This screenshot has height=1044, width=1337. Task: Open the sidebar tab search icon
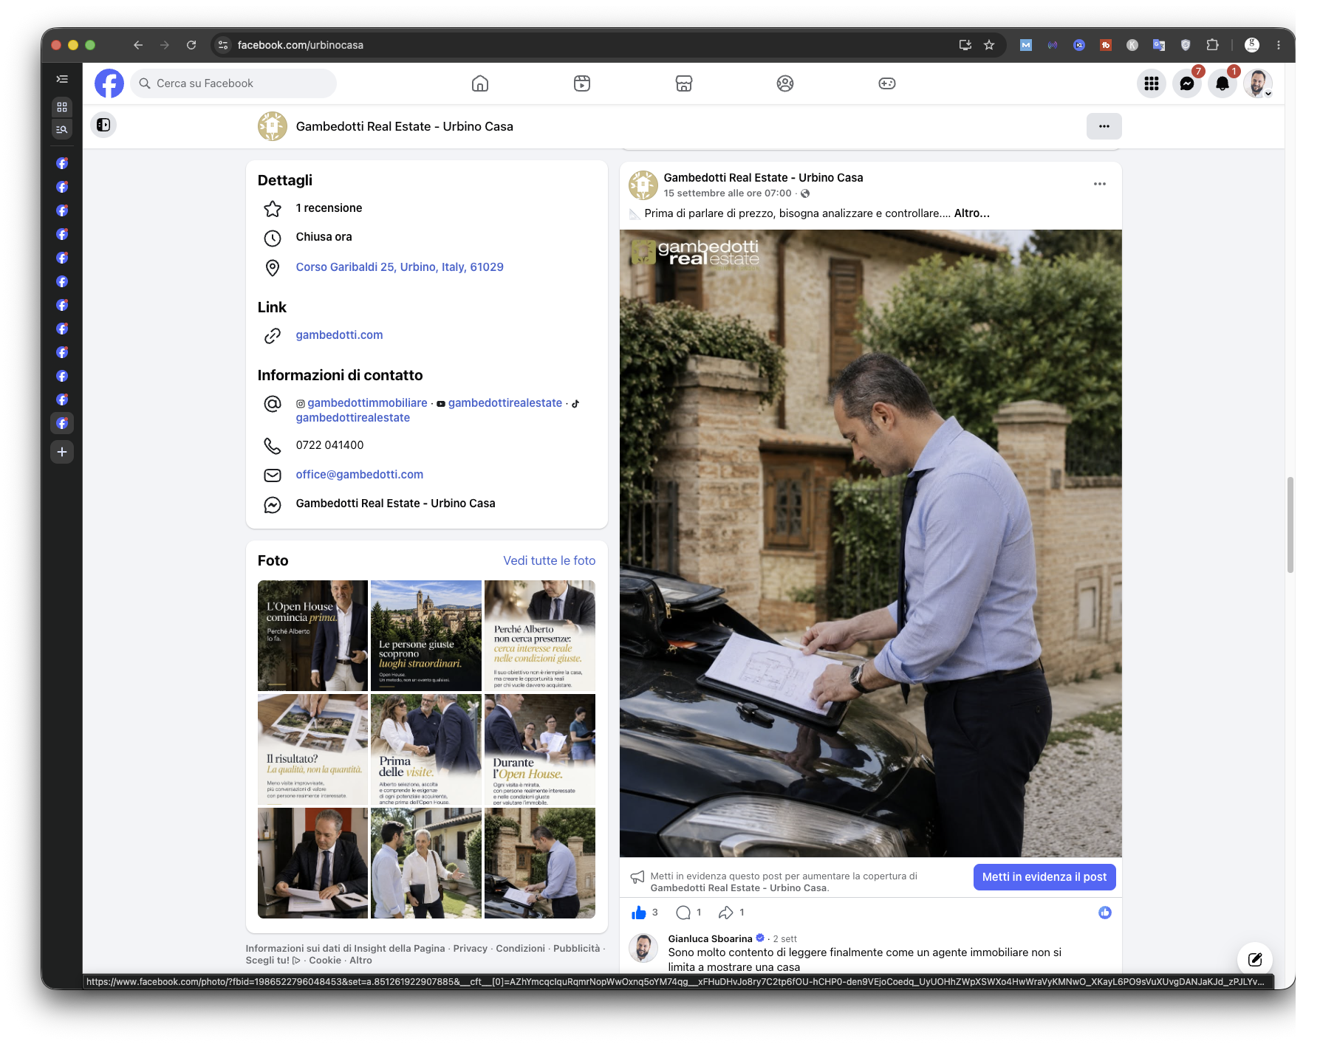click(x=62, y=129)
